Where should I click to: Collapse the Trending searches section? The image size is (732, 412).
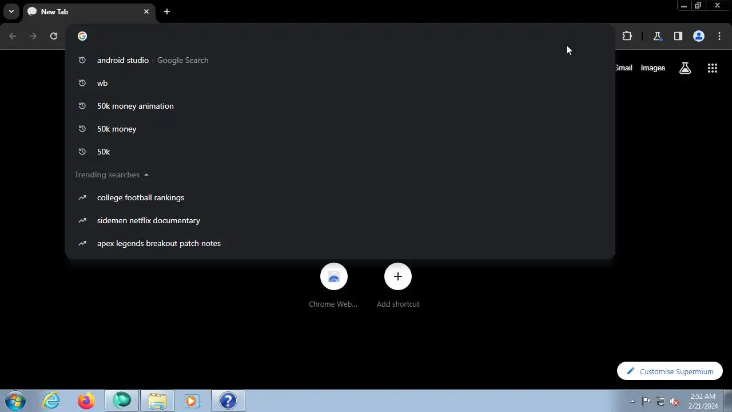[146, 175]
